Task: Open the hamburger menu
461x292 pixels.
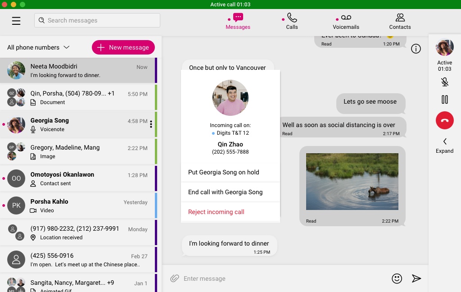Action: (x=16, y=21)
